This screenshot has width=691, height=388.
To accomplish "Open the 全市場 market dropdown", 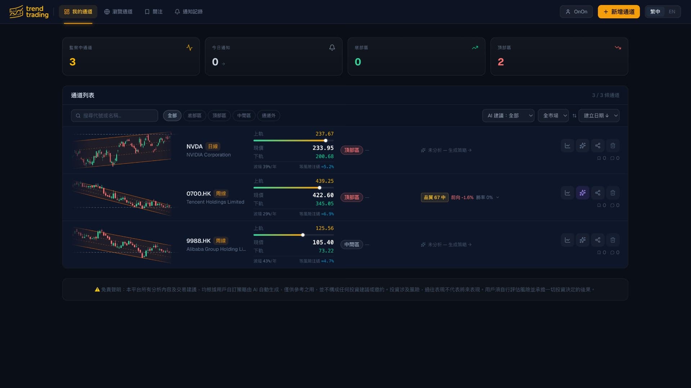I will pos(553,116).
